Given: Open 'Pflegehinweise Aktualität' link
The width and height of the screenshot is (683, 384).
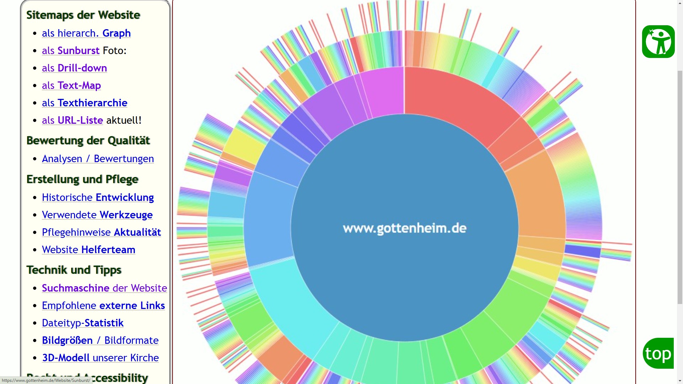Looking at the screenshot, I should [101, 232].
